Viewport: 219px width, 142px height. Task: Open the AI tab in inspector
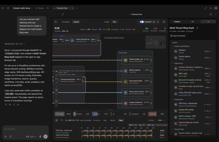point(208,21)
